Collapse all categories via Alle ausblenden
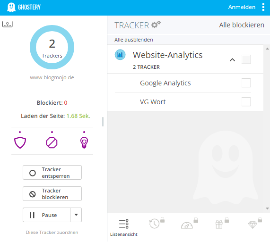This screenshot has width=270, height=242. point(134,40)
